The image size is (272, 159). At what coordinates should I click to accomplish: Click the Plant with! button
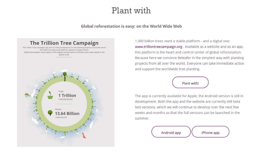point(190,82)
